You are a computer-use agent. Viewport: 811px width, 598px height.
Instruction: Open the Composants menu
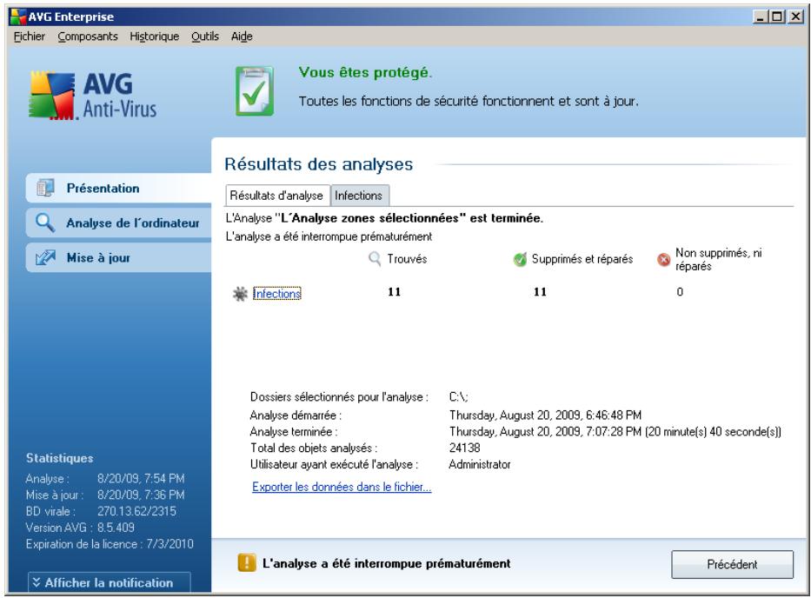click(88, 37)
